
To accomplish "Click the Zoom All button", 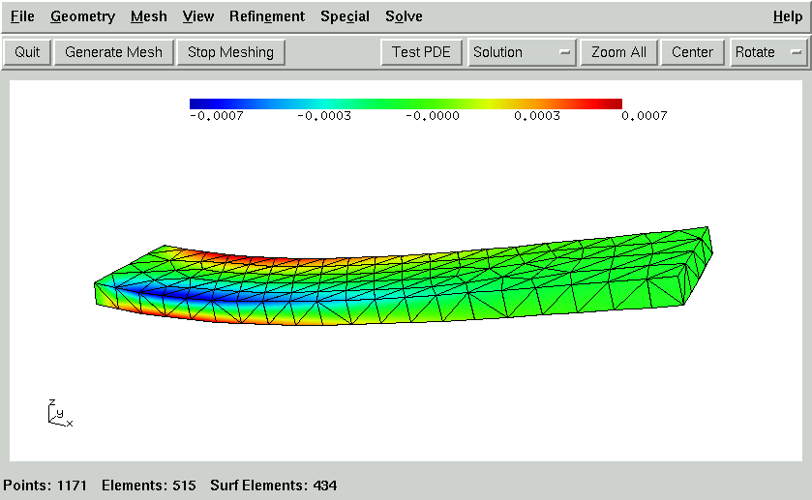I will (x=618, y=52).
